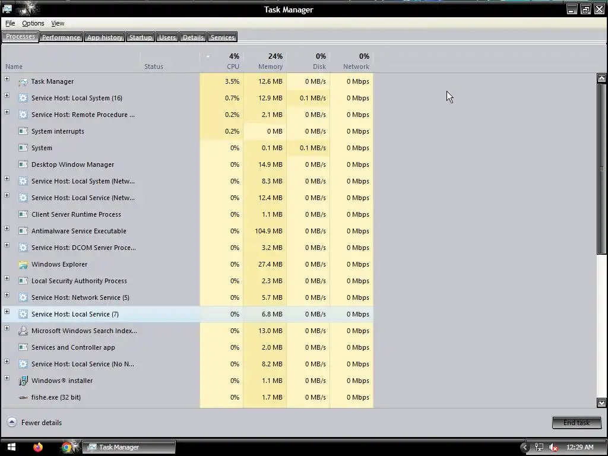Click the Services and Controller app icon

pos(23,347)
